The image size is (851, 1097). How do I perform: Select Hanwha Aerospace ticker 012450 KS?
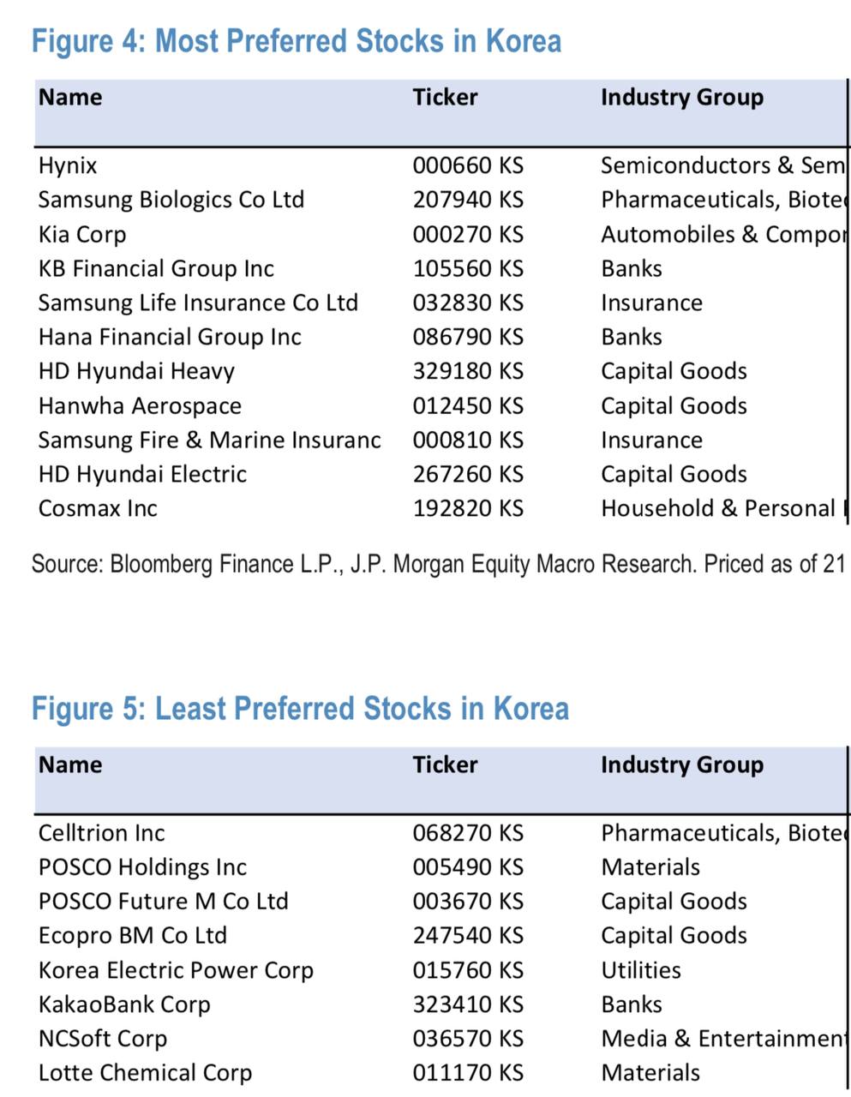tap(468, 405)
